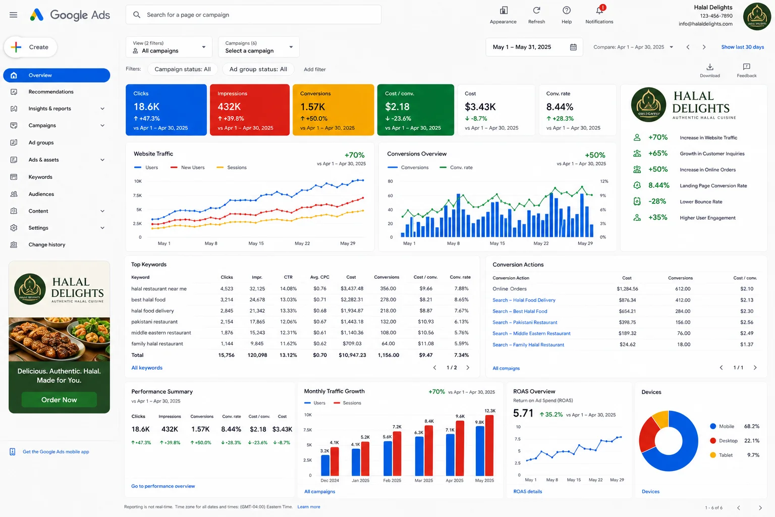
Task: Go to previous cards page in footer
Action: [739, 508]
